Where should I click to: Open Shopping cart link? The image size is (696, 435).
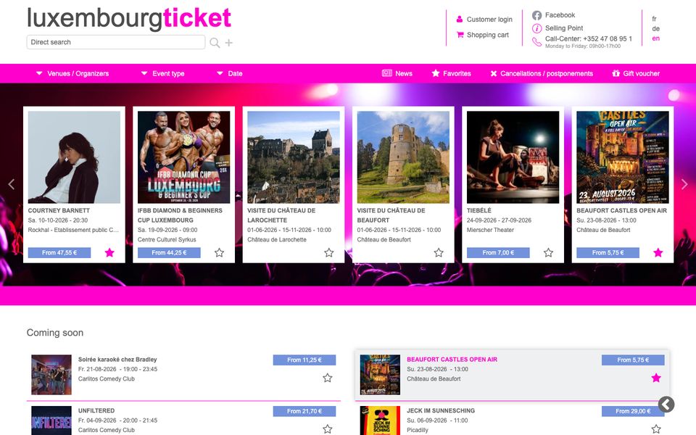(x=487, y=35)
